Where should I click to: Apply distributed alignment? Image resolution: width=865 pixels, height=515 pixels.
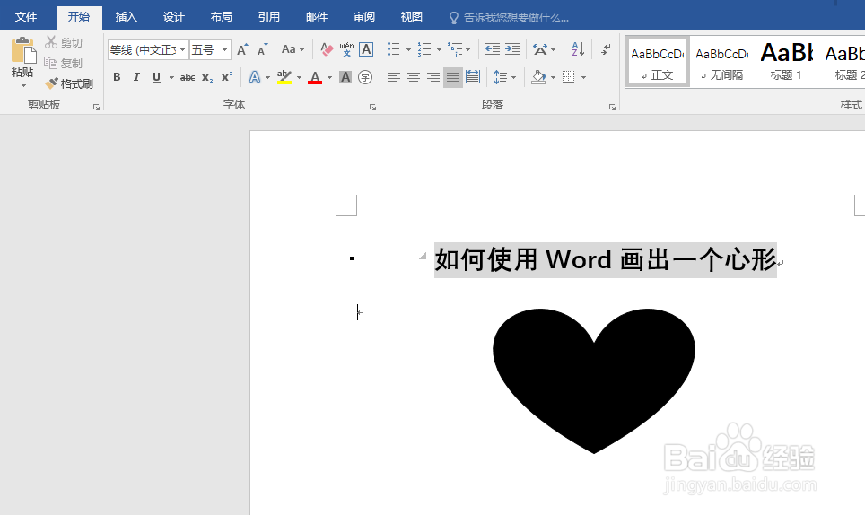pos(473,77)
